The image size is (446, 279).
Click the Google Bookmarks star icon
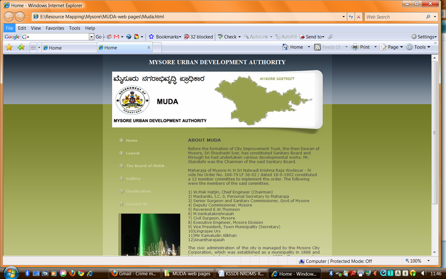[151, 37]
